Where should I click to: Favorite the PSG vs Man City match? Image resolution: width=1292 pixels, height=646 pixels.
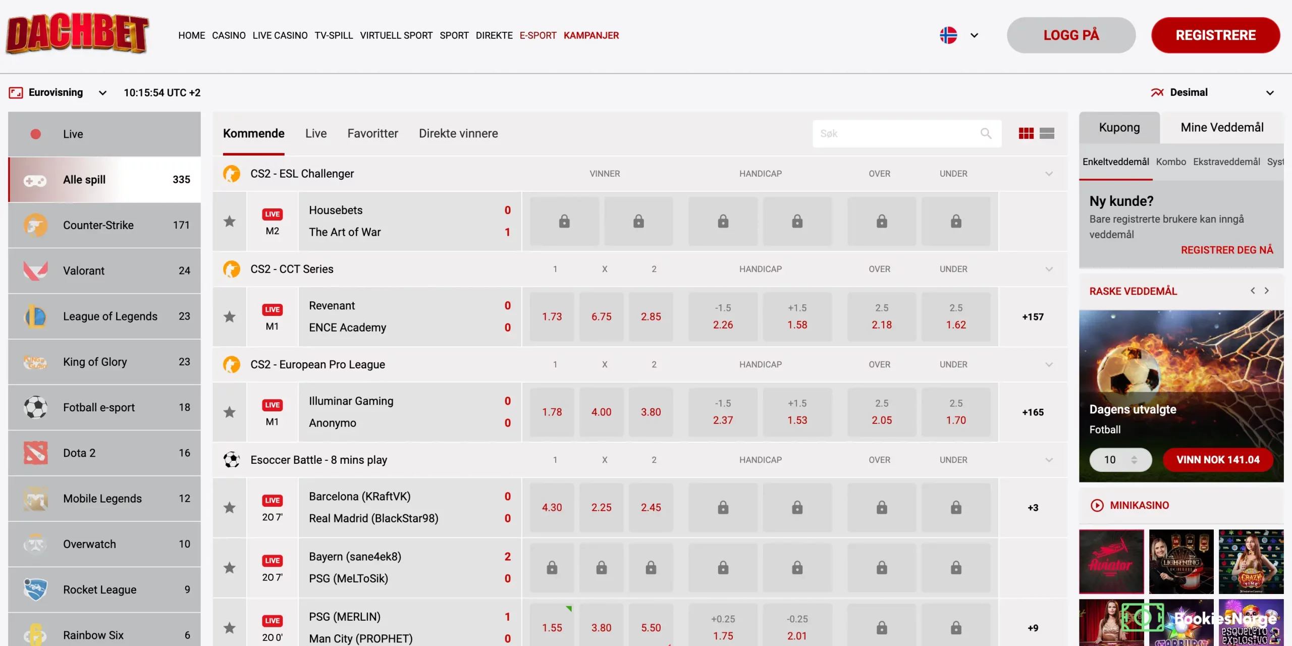(230, 628)
